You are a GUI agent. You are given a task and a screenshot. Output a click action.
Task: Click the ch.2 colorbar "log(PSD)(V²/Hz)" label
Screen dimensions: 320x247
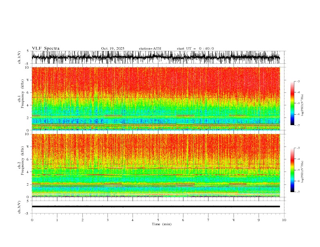point(303,172)
